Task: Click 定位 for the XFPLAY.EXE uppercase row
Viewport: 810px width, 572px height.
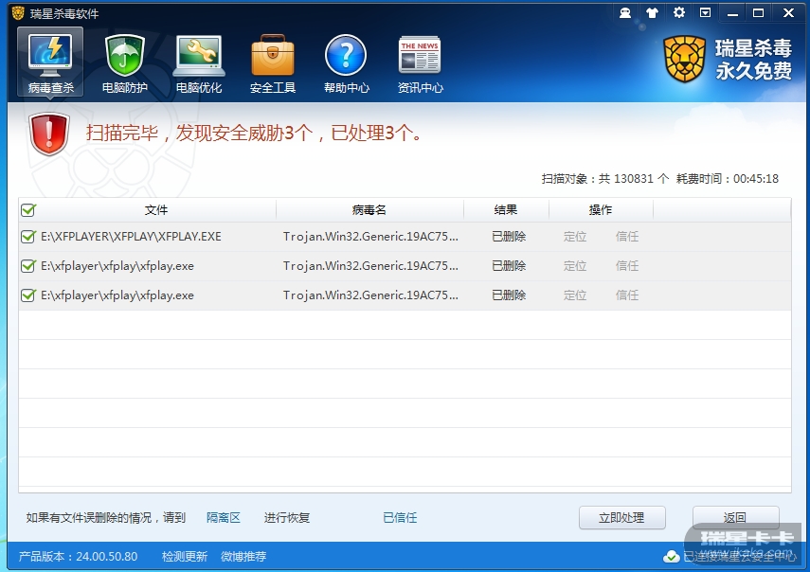Action: (575, 237)
